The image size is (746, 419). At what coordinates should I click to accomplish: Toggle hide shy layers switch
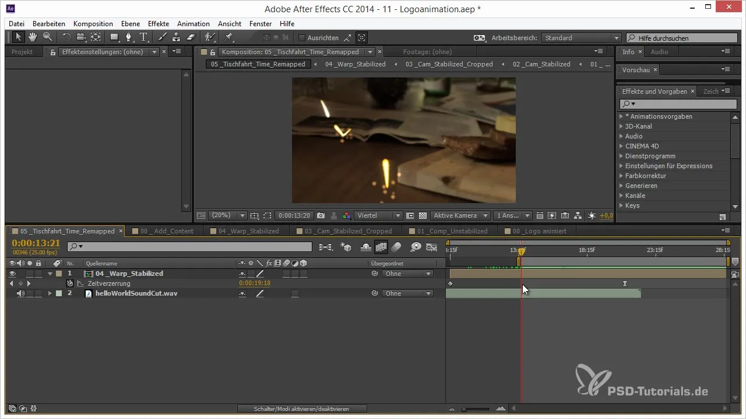367,247
